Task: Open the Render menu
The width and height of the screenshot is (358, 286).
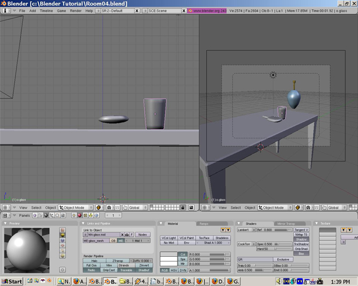Action: (76, 11)
